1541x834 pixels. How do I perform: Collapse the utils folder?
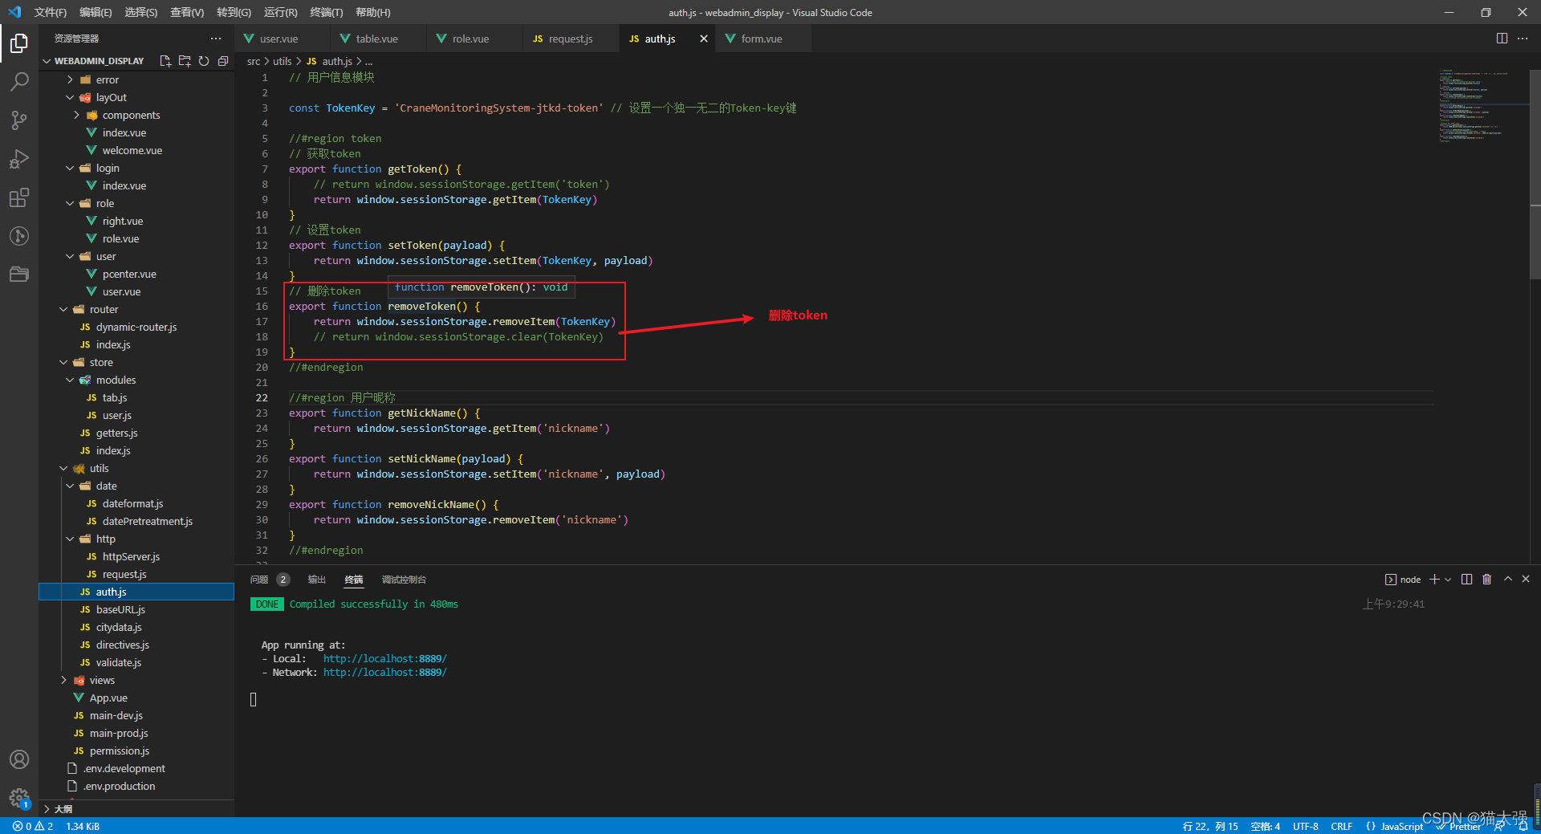(63, 468)
